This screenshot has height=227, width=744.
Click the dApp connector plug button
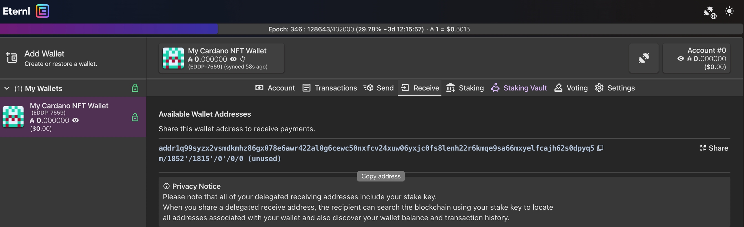point(644,58)
